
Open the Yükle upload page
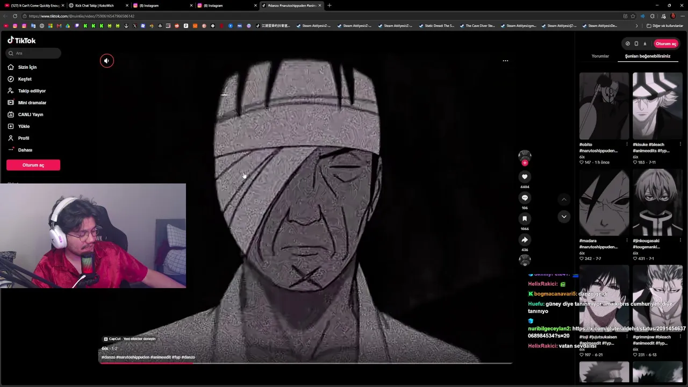(24, 126)
